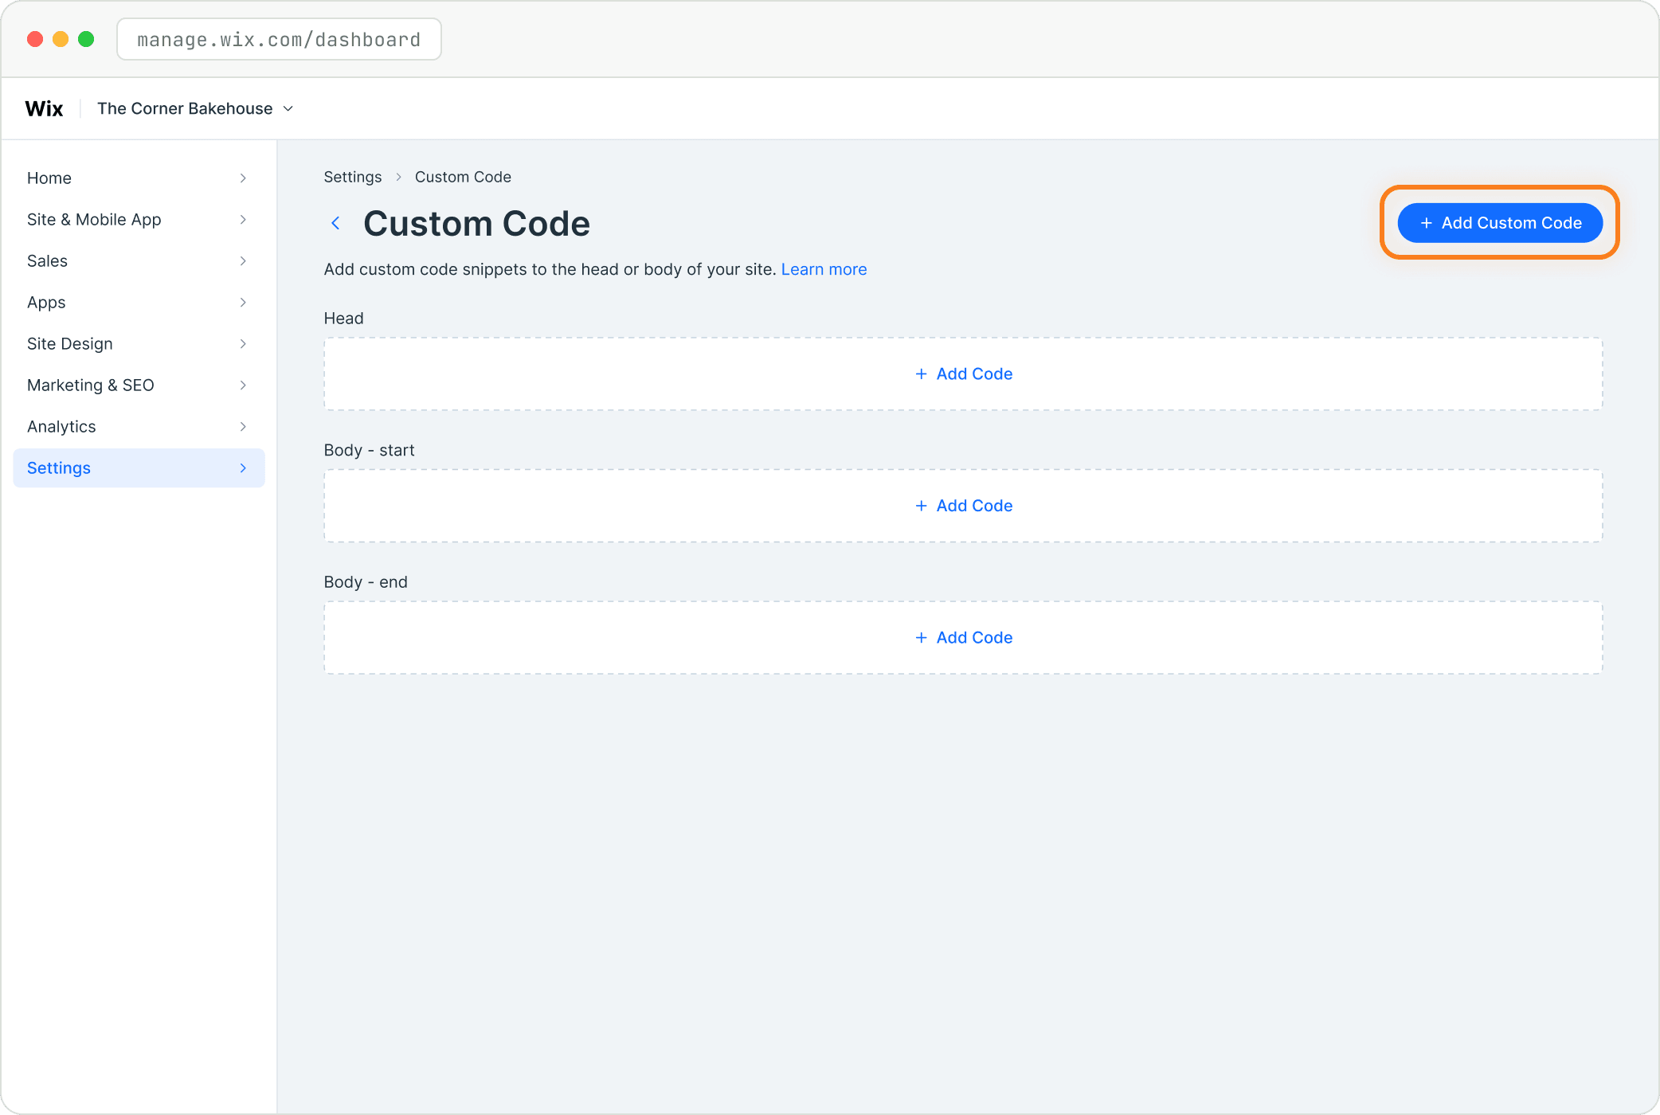Expand the Marketing & SEO chevron

(x=243, y=385)
